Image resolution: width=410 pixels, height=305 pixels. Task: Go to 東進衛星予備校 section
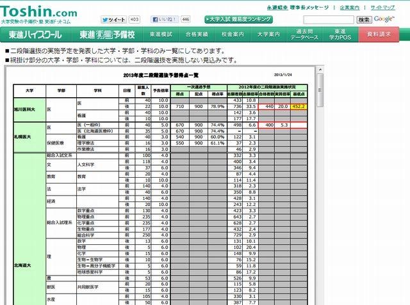107,35
